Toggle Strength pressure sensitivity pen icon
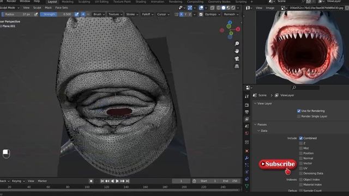 click(x=76, y=14)
